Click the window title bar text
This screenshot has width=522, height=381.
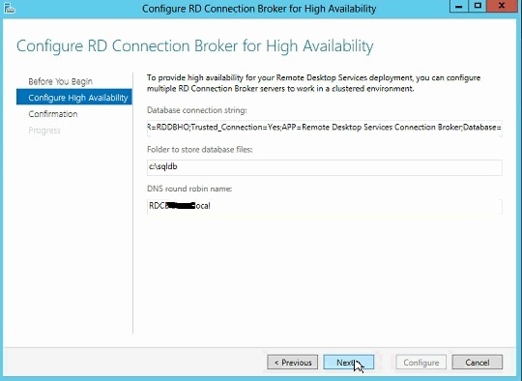pos(259,9)
